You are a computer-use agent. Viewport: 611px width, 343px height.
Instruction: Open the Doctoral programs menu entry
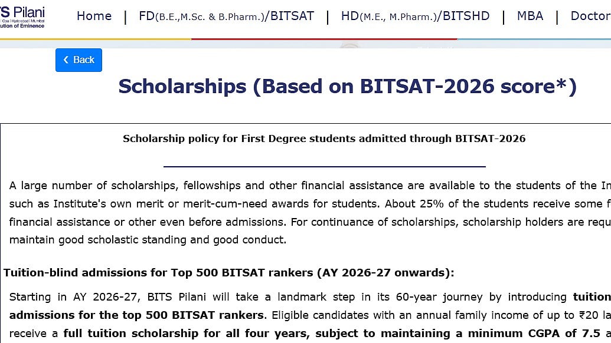[x=589, y=16]
